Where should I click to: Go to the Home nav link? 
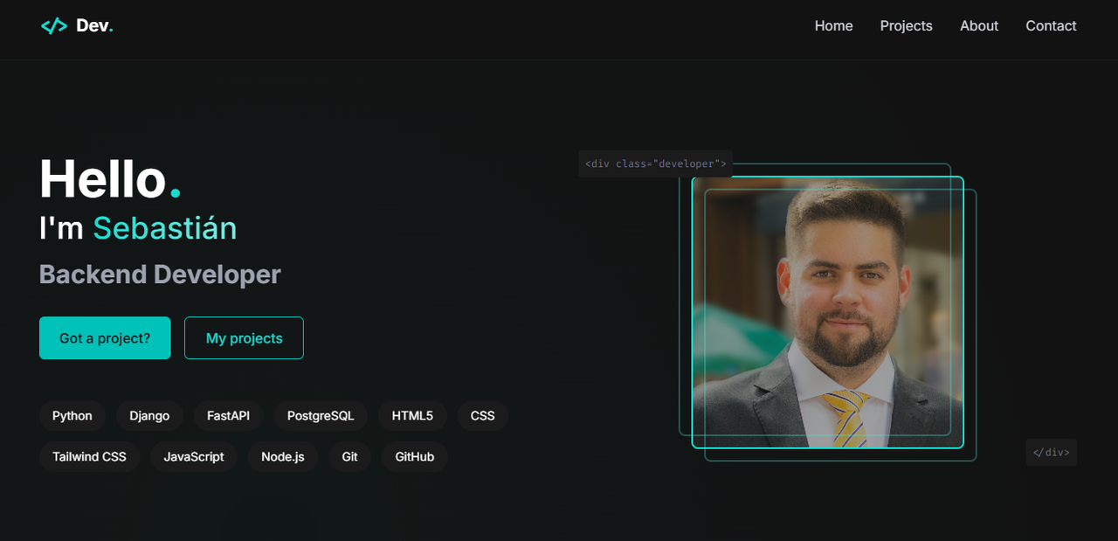point(833,26)
